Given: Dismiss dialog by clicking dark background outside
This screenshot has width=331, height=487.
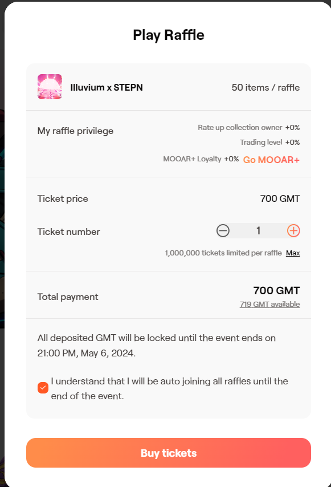Looking at the screenshot, I should 2,217.
